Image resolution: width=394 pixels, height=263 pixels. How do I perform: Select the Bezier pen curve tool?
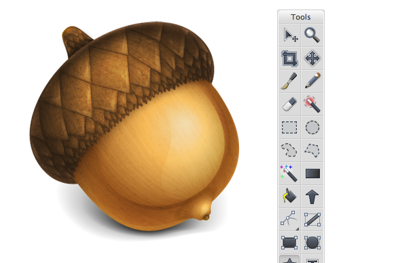pyautogui.click(x=289, y=220)
